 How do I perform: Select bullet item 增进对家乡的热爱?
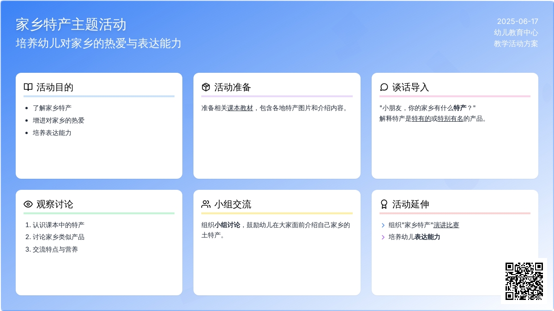[x=59, y=120]
